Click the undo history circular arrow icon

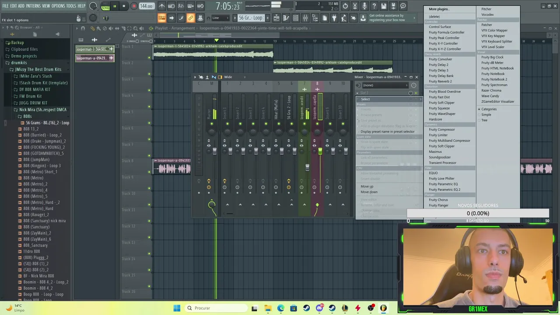(x=345, y=6)
